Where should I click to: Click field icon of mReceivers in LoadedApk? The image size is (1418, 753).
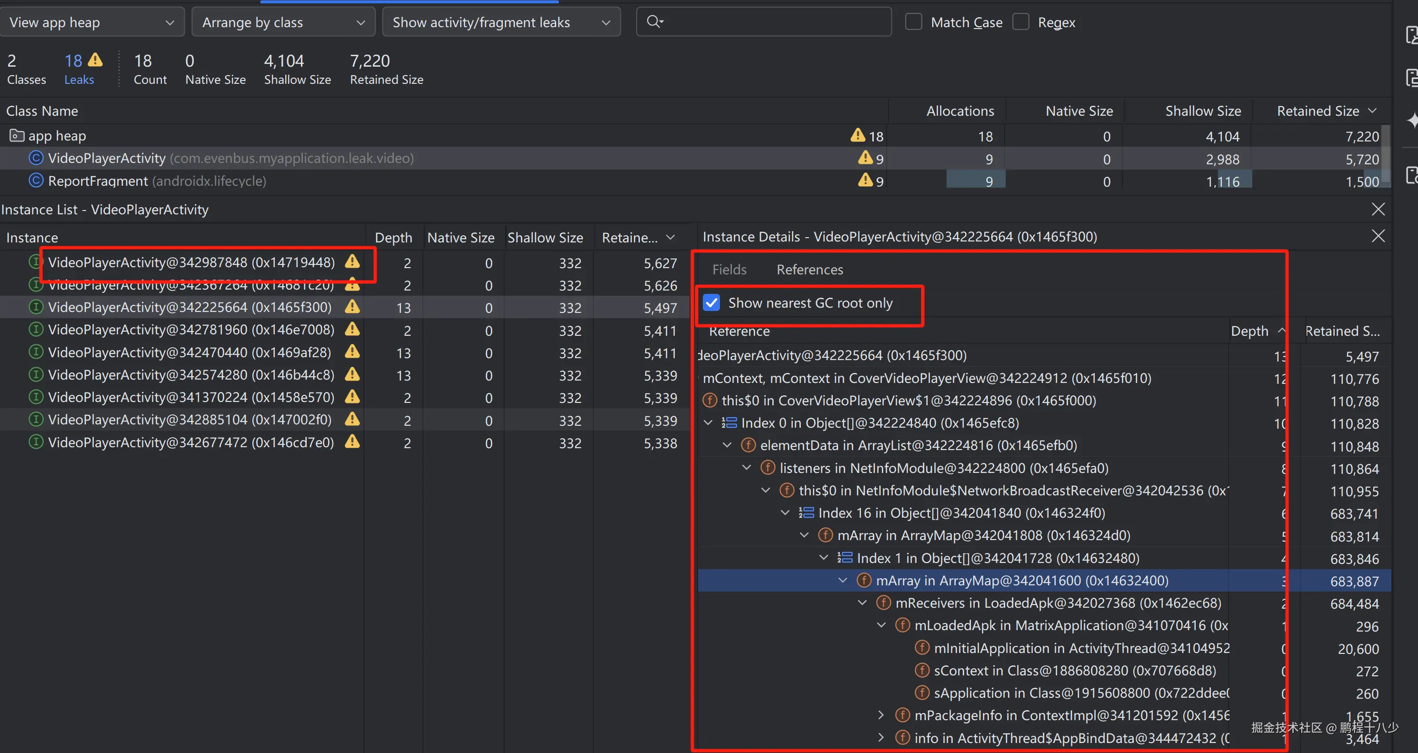coord(883,602)
